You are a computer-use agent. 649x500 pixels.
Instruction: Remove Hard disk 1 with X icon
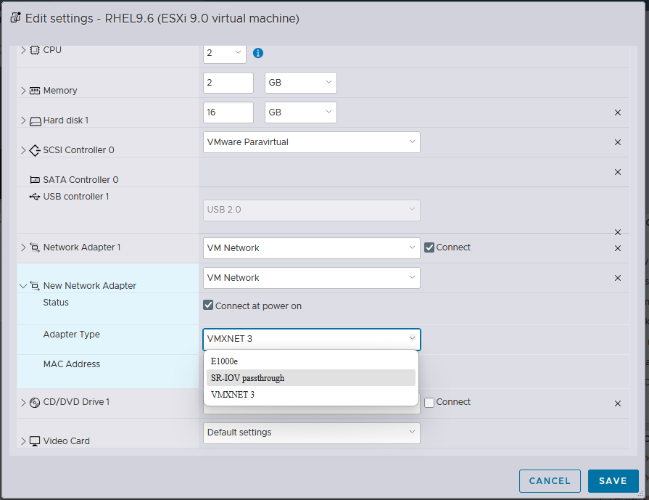tap(618, 112)
